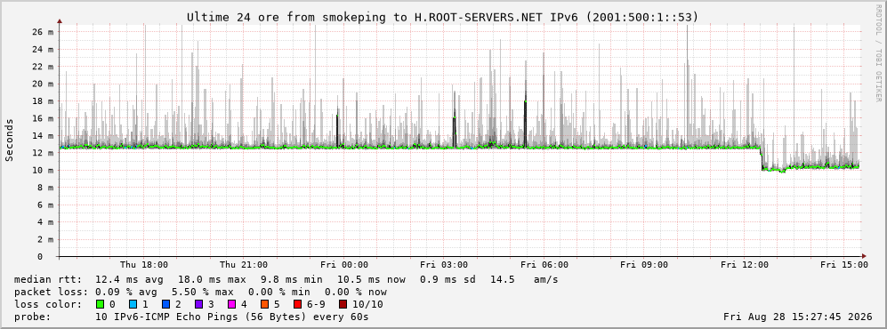Click the Fri 03:00 time axis label
The height and width of the screenshot is (329, 887).
[x=444, y=265]
